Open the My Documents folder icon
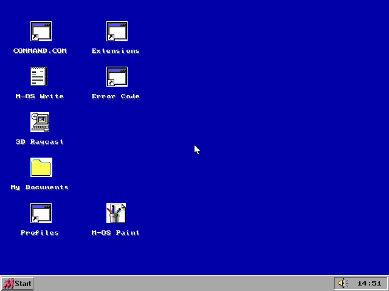Image resolution: width=389 pixels, height=291 pixels. [x=41, y=167]
